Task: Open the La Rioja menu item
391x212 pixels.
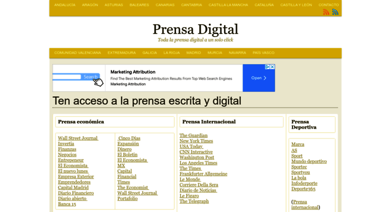Action: [x=172, y=53]
